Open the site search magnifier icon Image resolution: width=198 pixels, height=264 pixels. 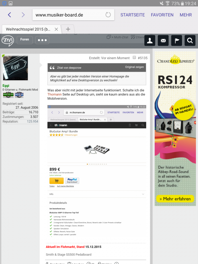[190, 41]
